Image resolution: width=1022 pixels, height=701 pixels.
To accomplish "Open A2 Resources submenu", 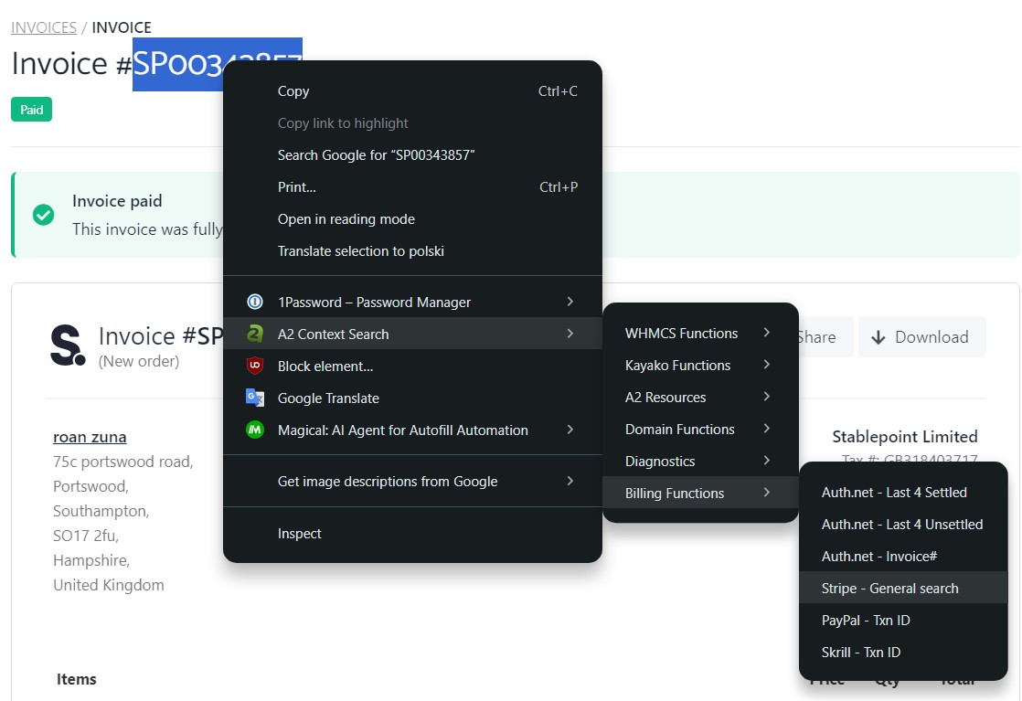I will [700, 397].
